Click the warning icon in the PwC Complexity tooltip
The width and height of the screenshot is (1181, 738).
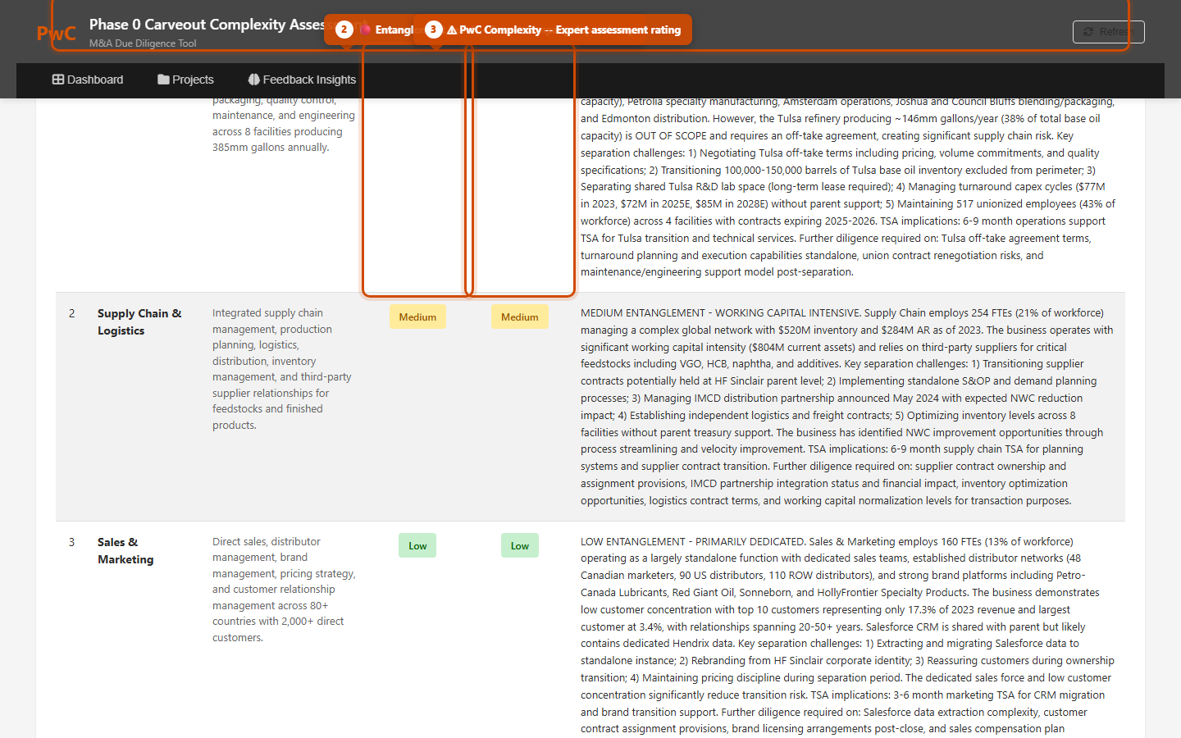point(452,30)
